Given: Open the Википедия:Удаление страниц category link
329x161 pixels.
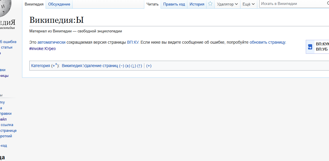Looking at the screenshot, I should click(x=90, y=66).
